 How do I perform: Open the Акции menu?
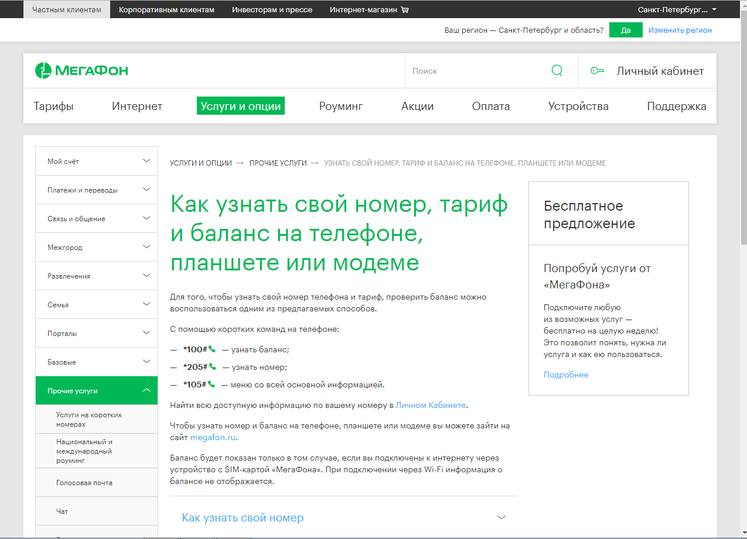tap(417, 106)
